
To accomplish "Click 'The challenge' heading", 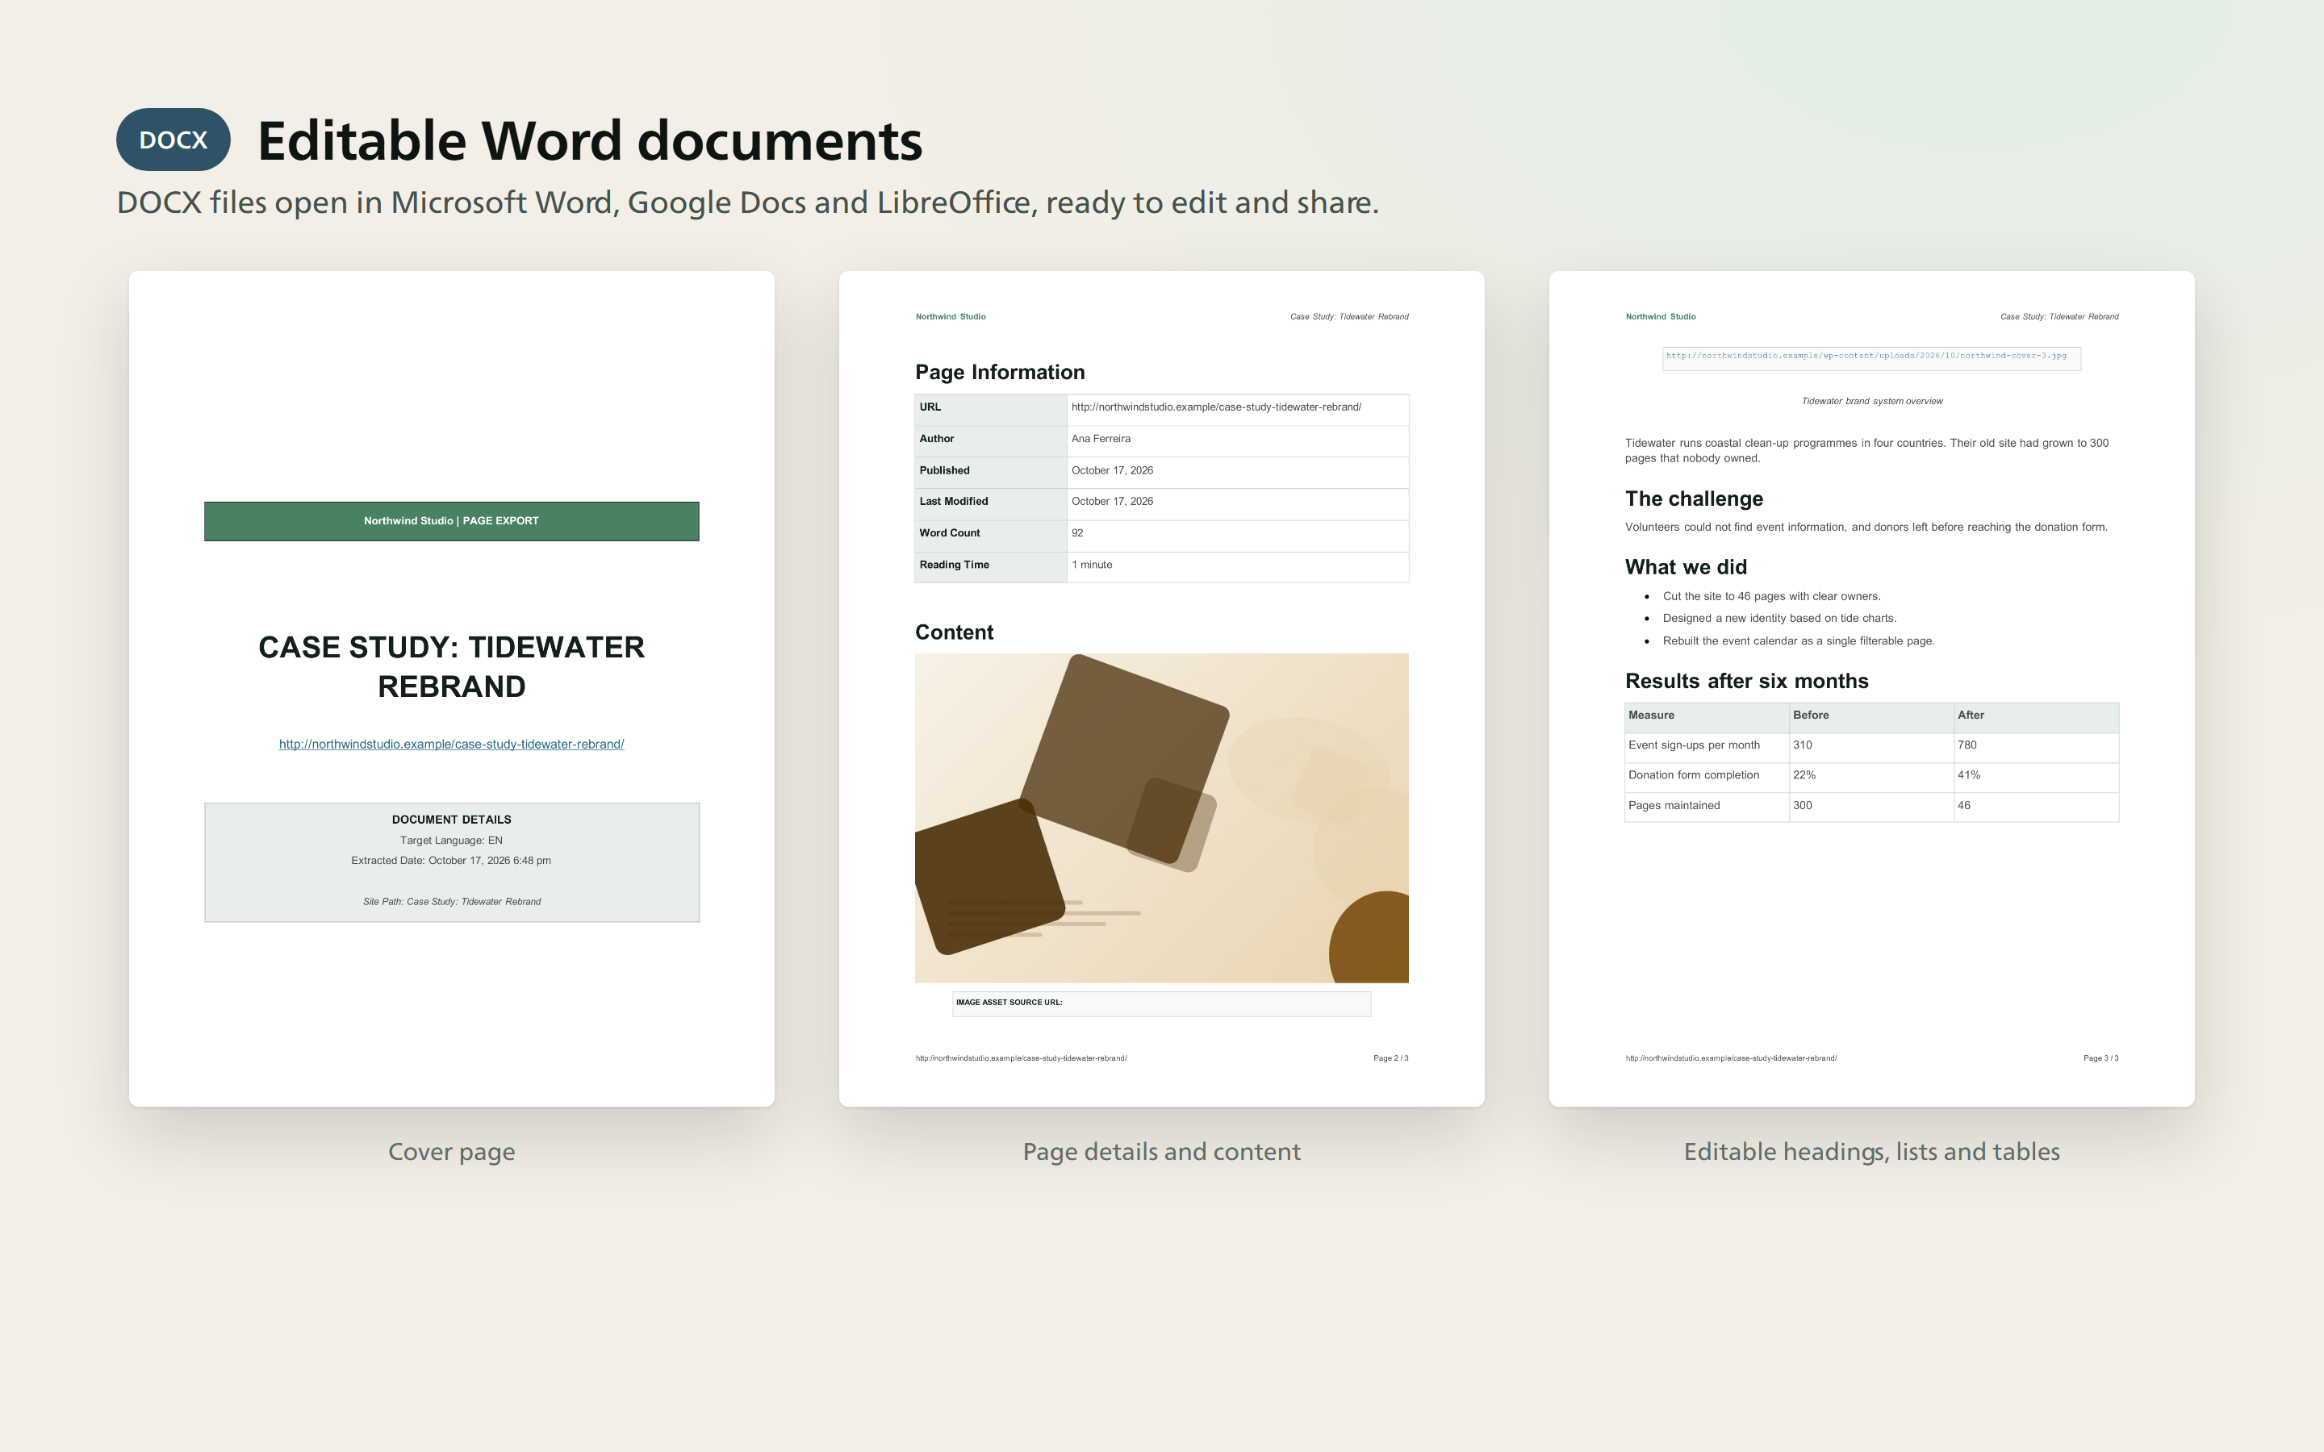I will point(1694,499).
